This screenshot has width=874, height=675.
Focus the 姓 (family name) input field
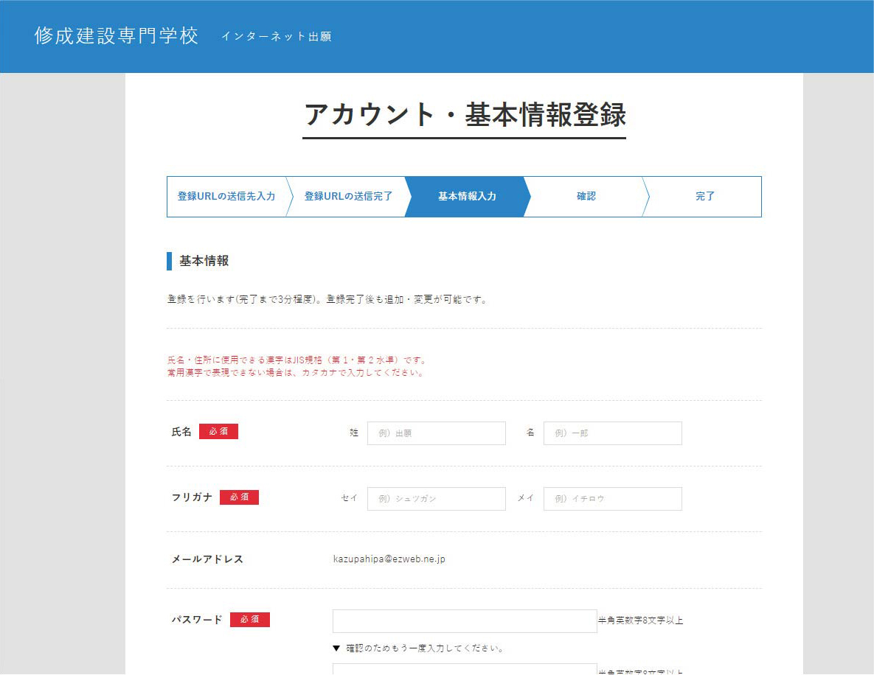click(x=436, y=433)
